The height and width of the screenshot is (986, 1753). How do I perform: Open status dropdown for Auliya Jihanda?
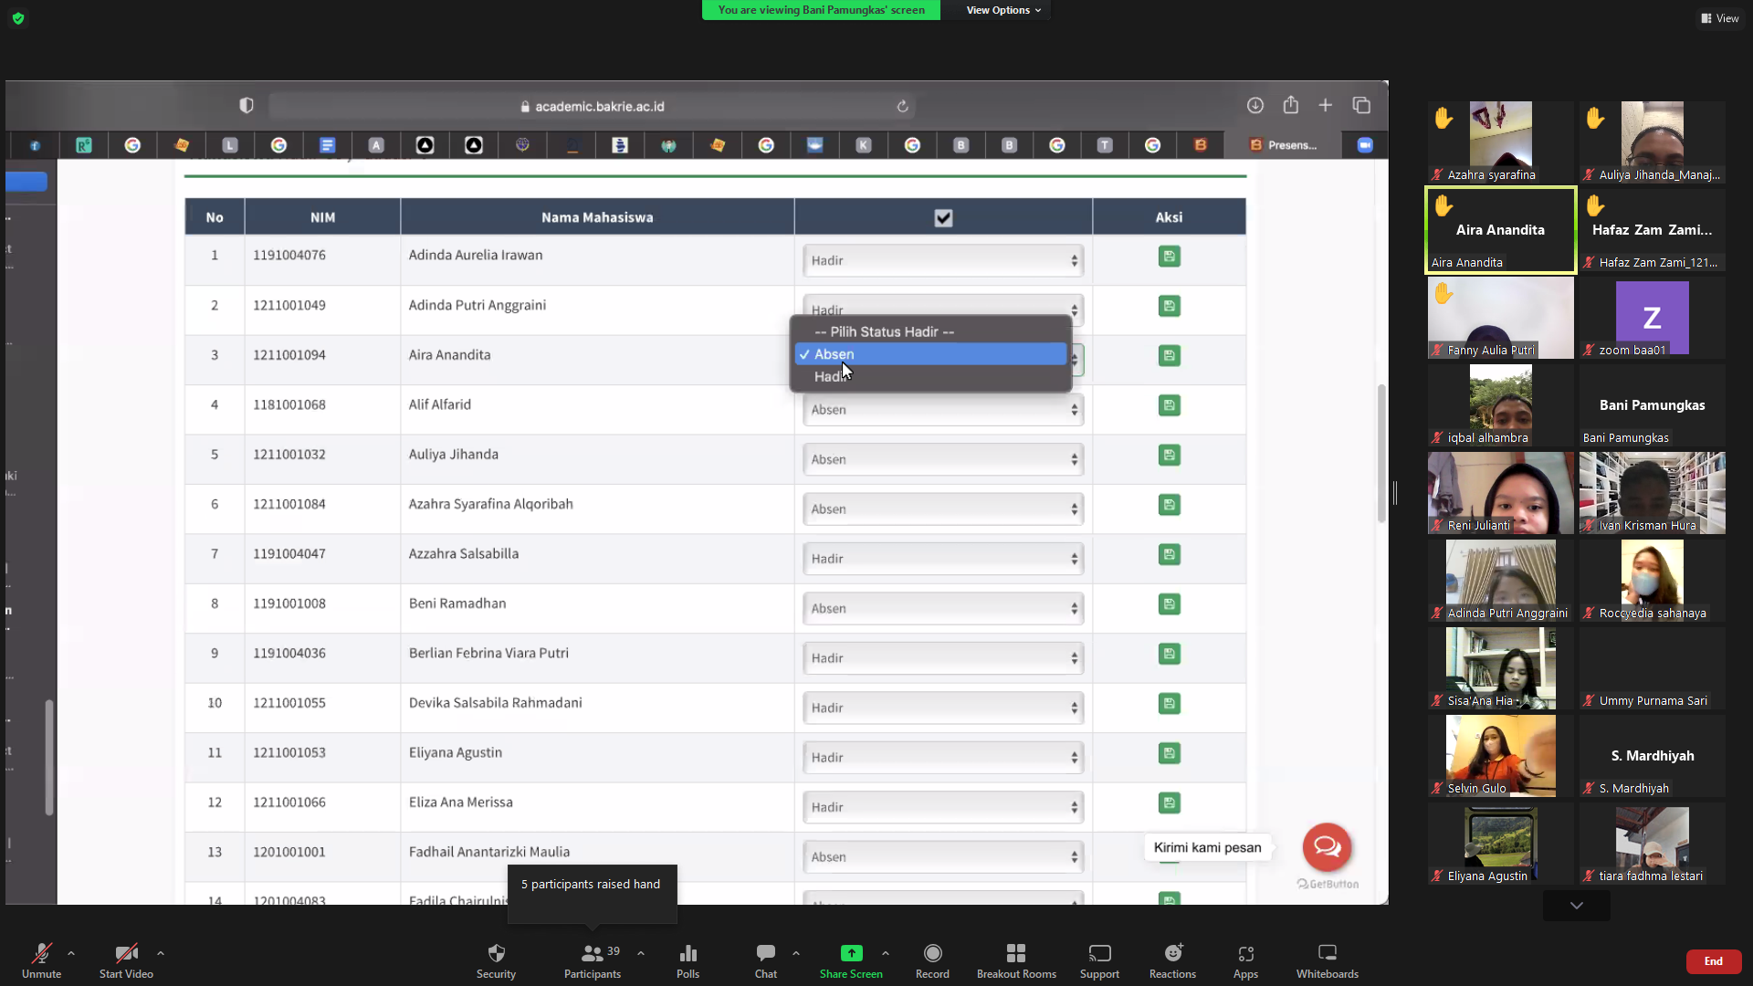943,459
